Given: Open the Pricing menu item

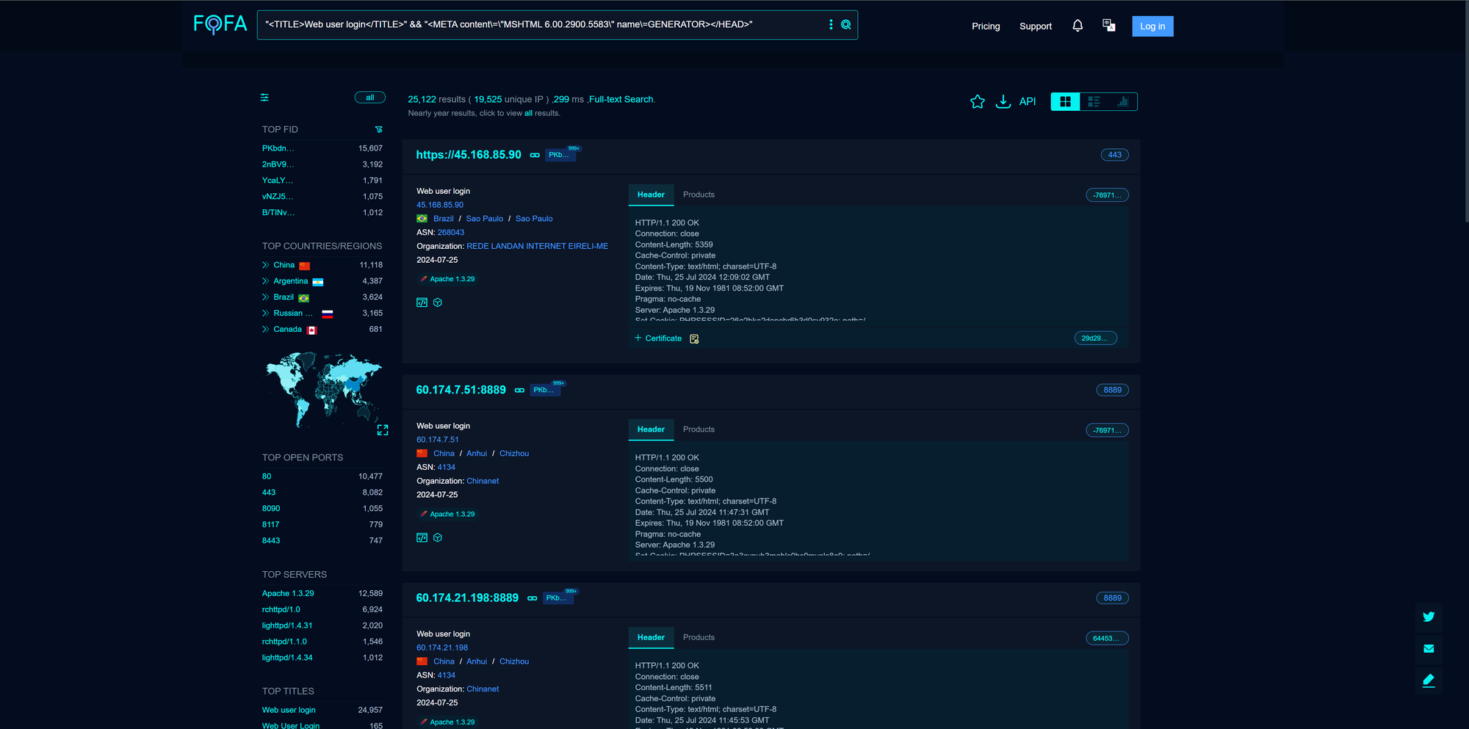Looking at the screenshot, I should point(986,26).
